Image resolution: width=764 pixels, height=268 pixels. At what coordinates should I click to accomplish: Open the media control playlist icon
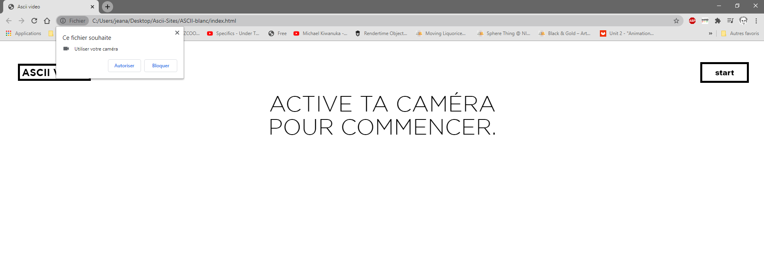click(x=730, y=21)
